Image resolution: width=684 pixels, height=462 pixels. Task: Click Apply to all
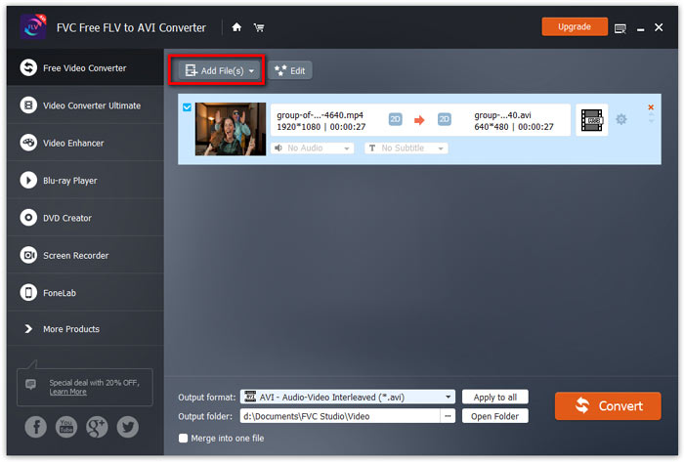tap(495, 398)
